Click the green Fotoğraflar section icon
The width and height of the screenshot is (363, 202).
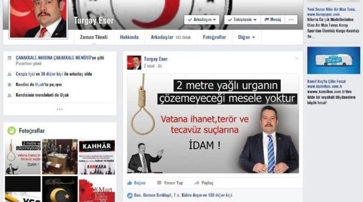click(11, 130)
